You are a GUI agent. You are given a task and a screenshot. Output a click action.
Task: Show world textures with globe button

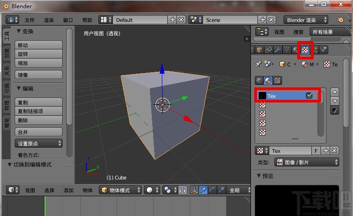(x=259, y=81)
